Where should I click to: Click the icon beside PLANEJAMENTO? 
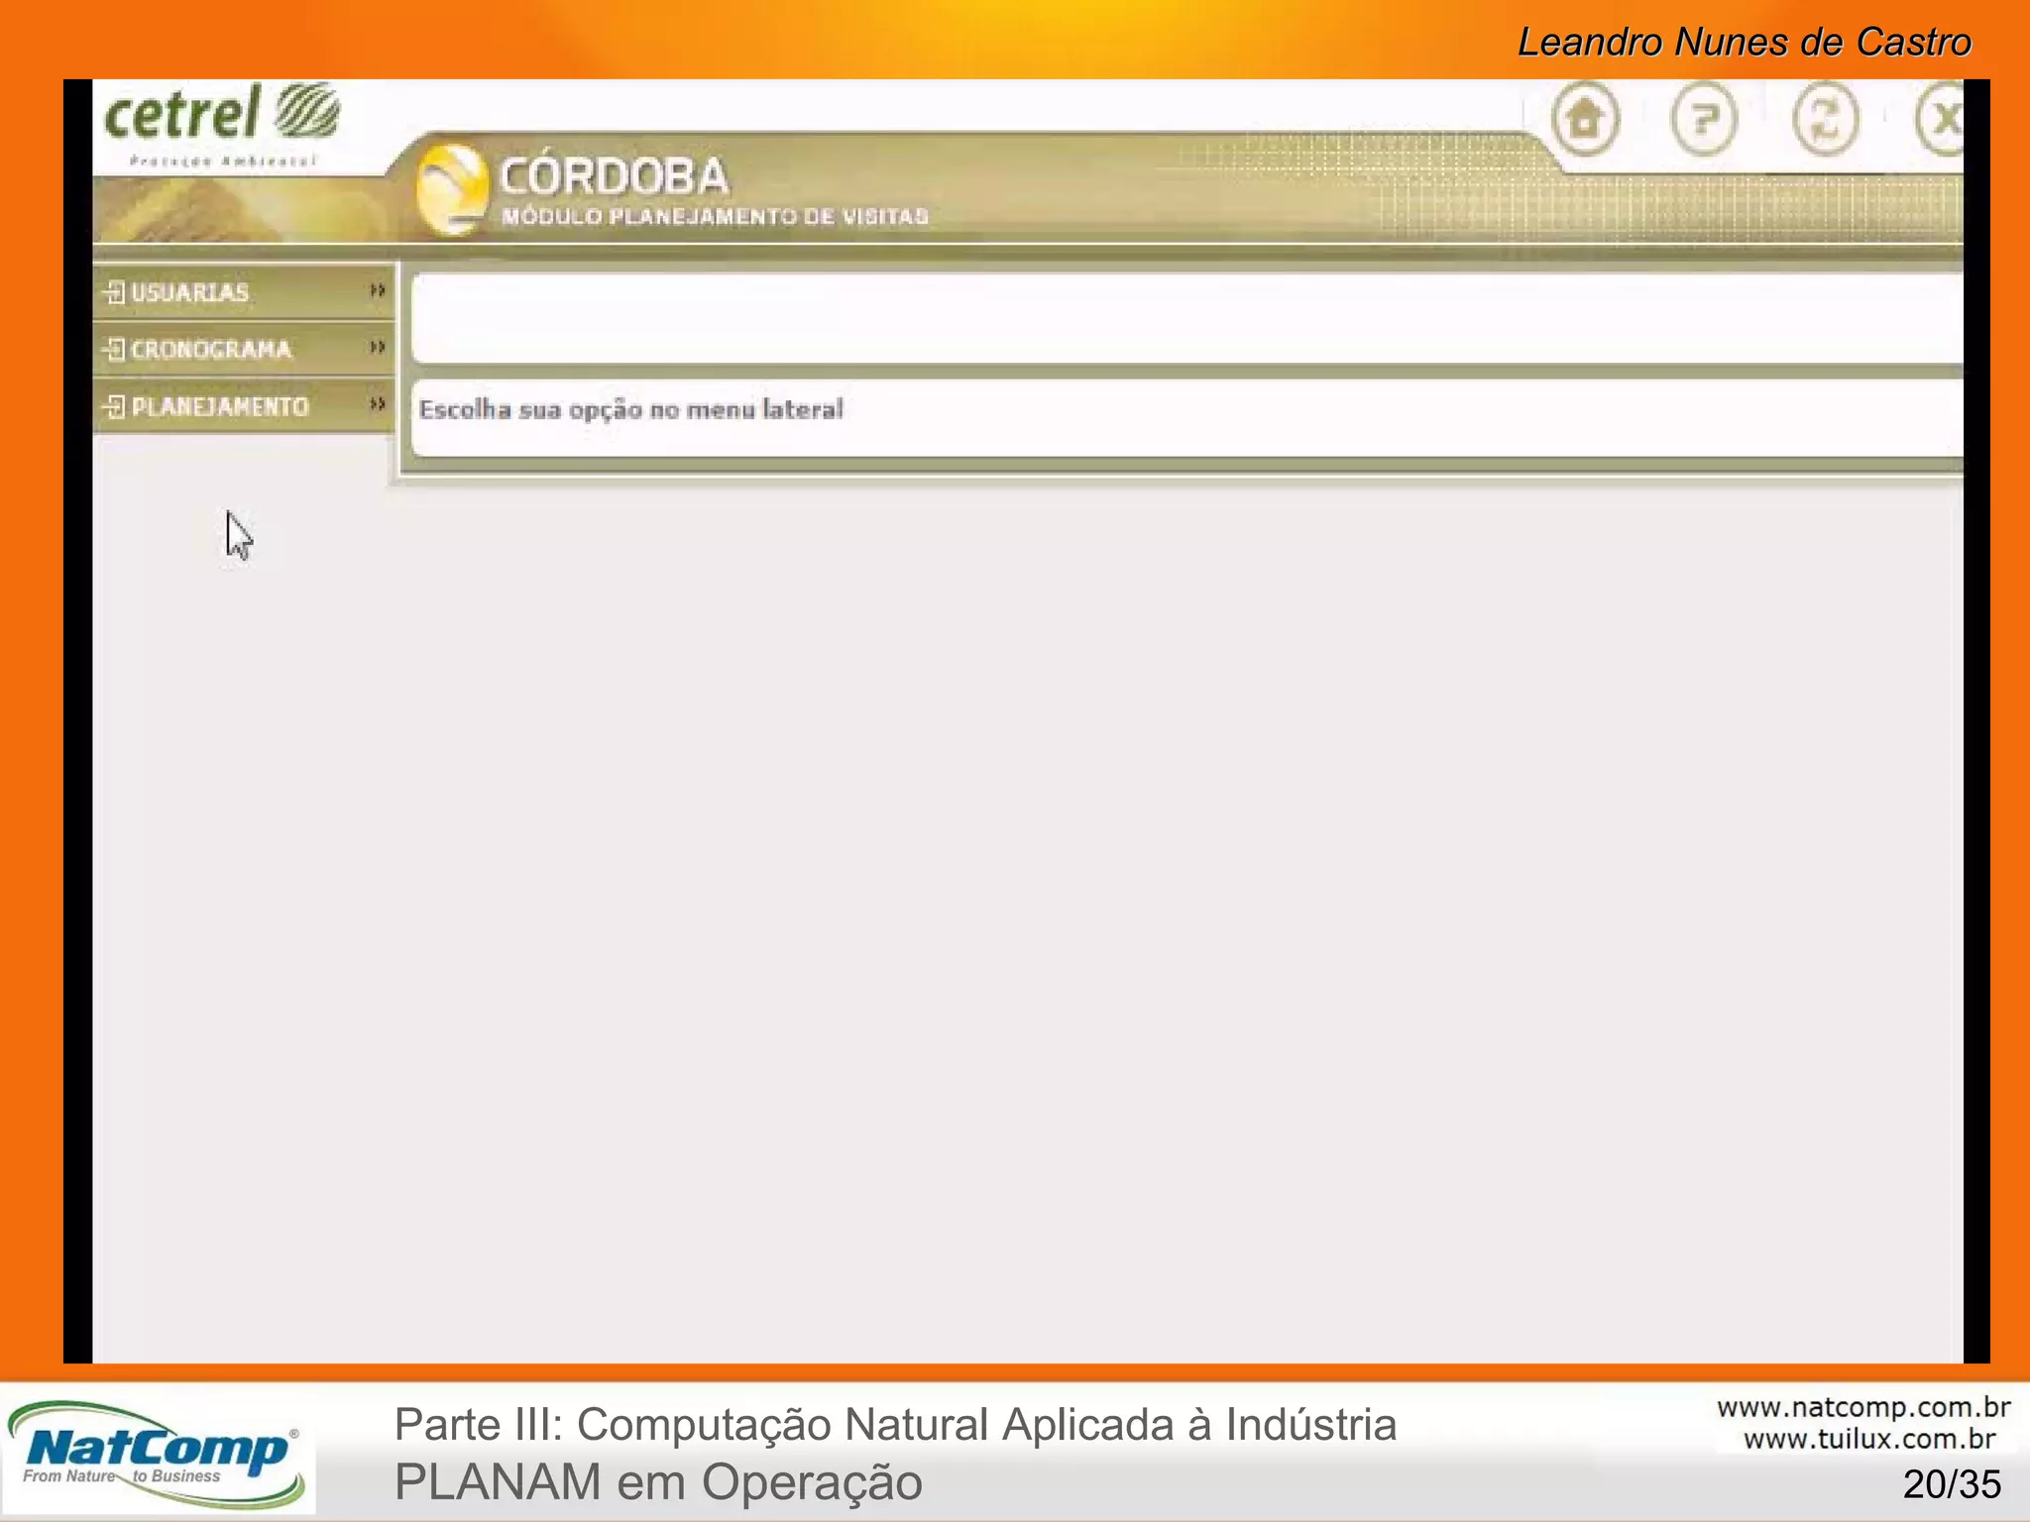pos(114,406)
